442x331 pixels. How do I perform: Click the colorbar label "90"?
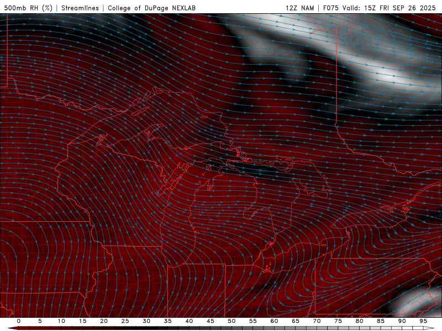click(402, 321)
